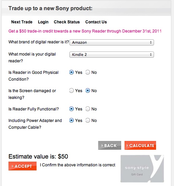Image resolution: width=174 pixels, height=186 pixels.
Task: Open Check Status in navigation
Action: pos(67,22)
